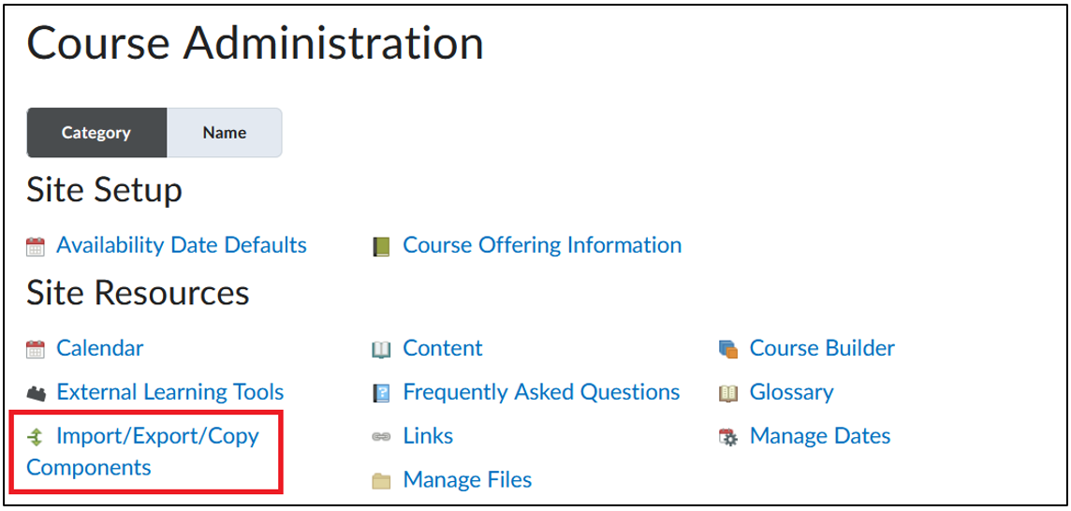1071x511 pixels.
Task: Click the Course Builder blocks icon
Action: 728,350
